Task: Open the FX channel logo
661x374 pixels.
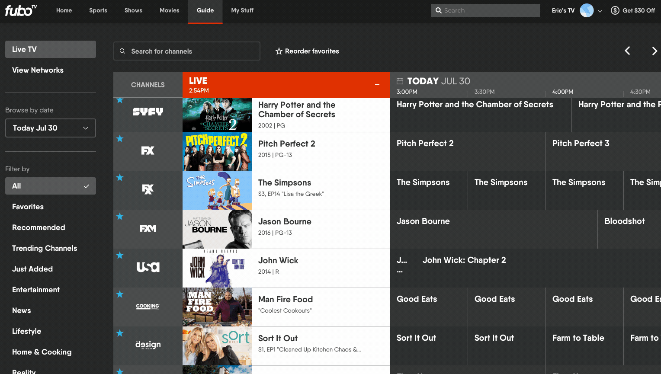Action: coord(148,150)
